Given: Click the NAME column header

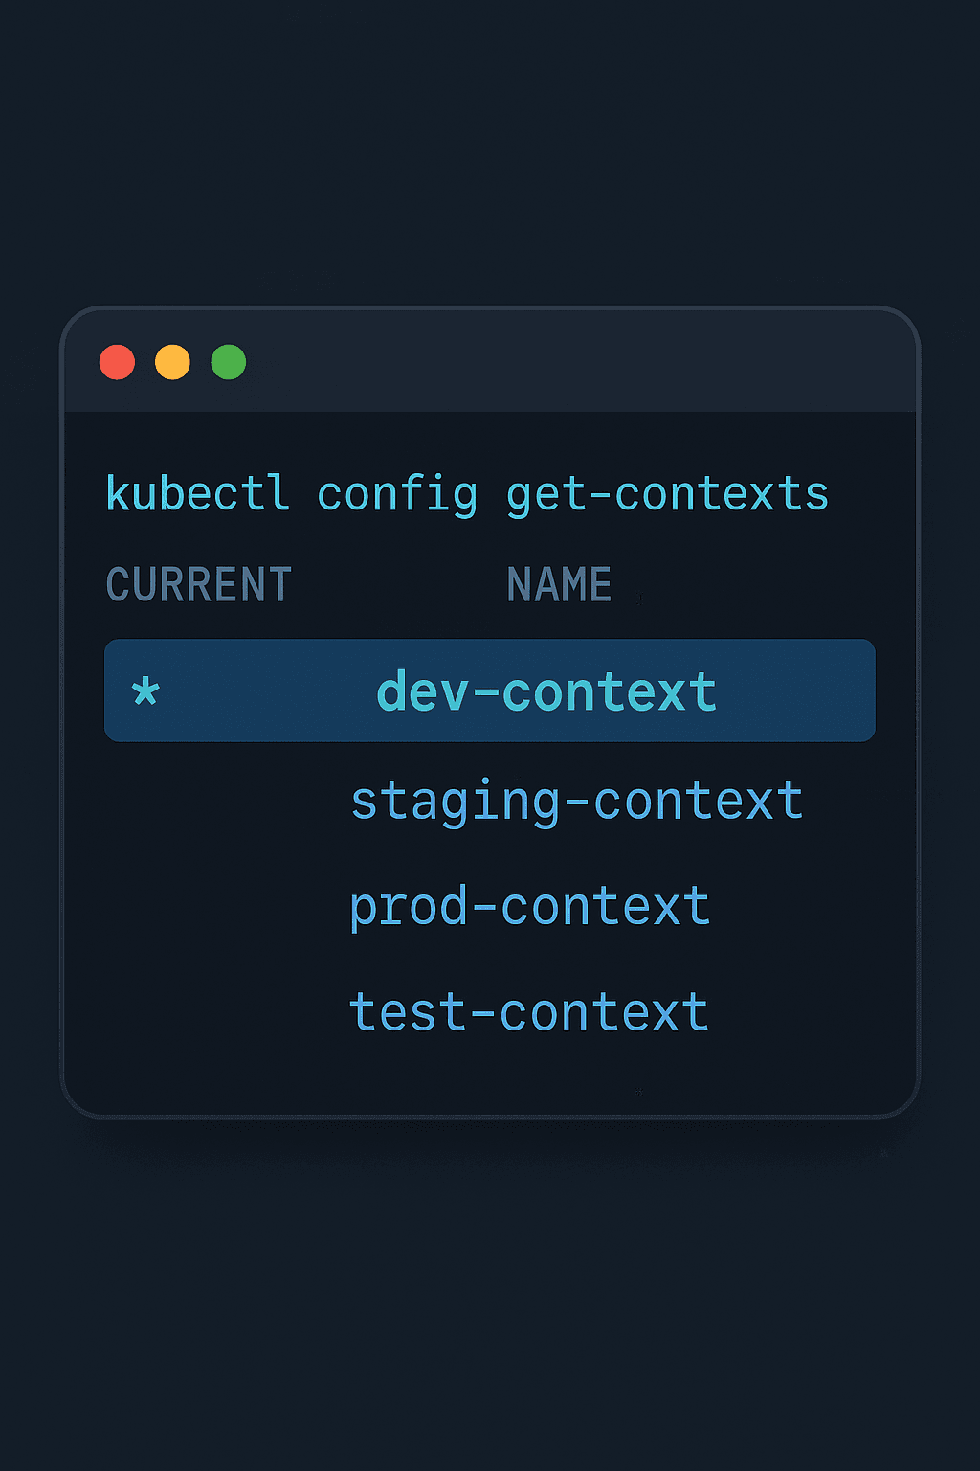Looking at the screenshot, I should click(x=559, y=585).
